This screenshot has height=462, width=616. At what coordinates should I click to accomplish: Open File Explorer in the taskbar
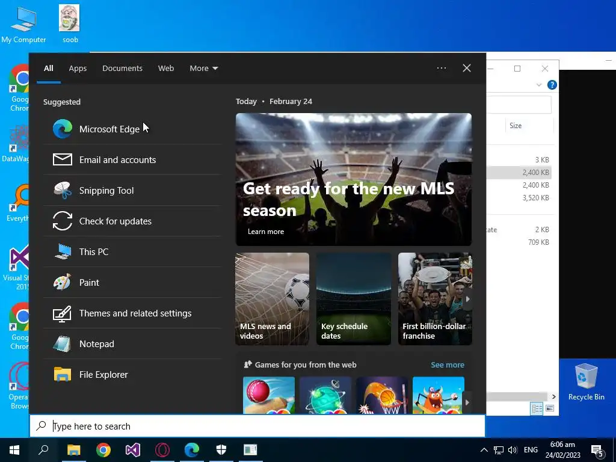coord(73,450)
